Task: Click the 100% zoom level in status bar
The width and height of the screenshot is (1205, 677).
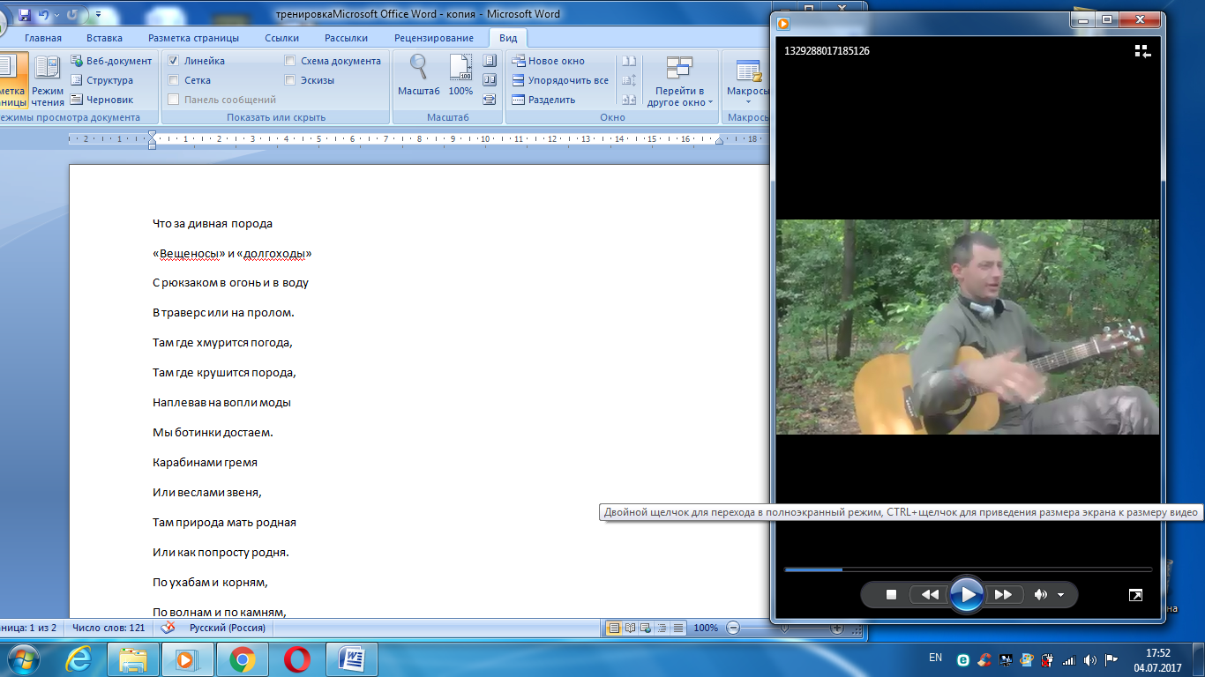Action: 706,628
